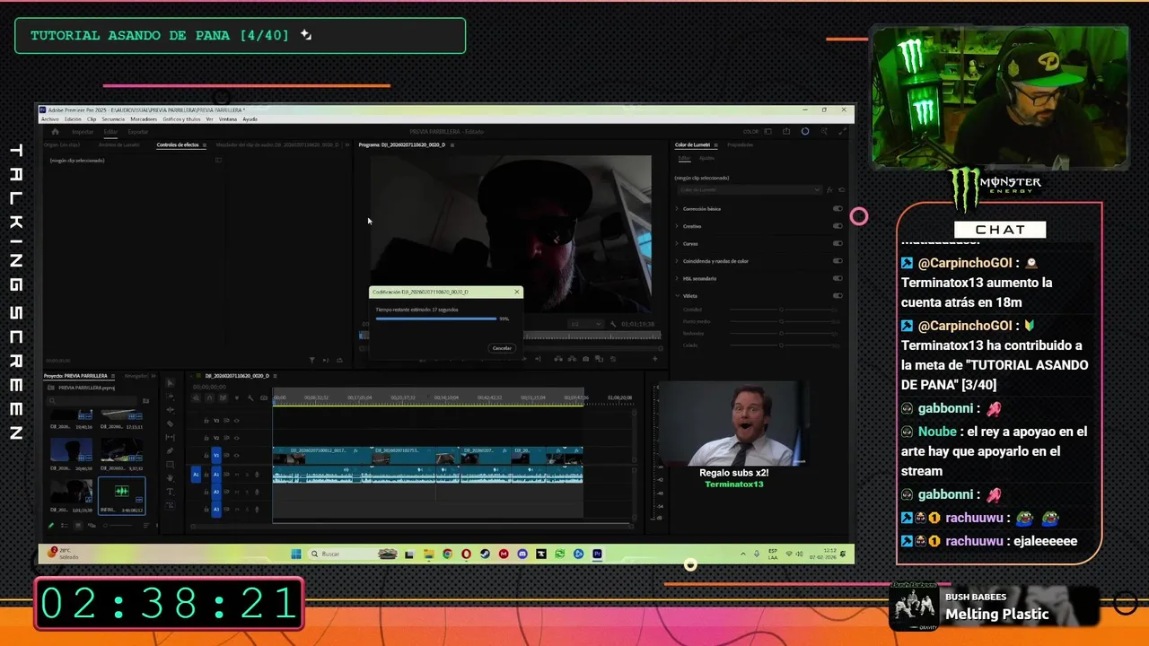Image resolution: width=1149 pixels, height=646 pixels.
Task: Select the Rectangle tool
Action: [171, 465]
